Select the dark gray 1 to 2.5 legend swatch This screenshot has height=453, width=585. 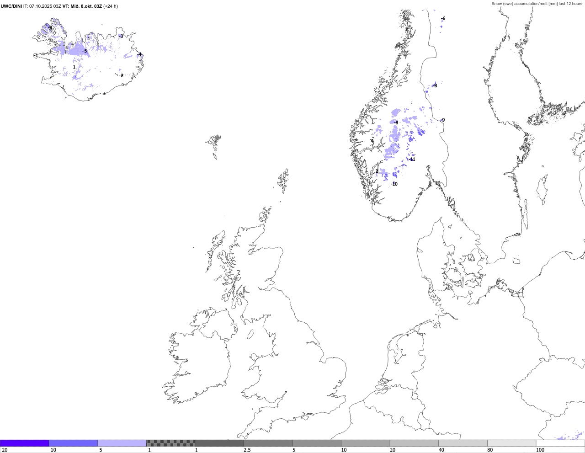[x=219, y=443]
